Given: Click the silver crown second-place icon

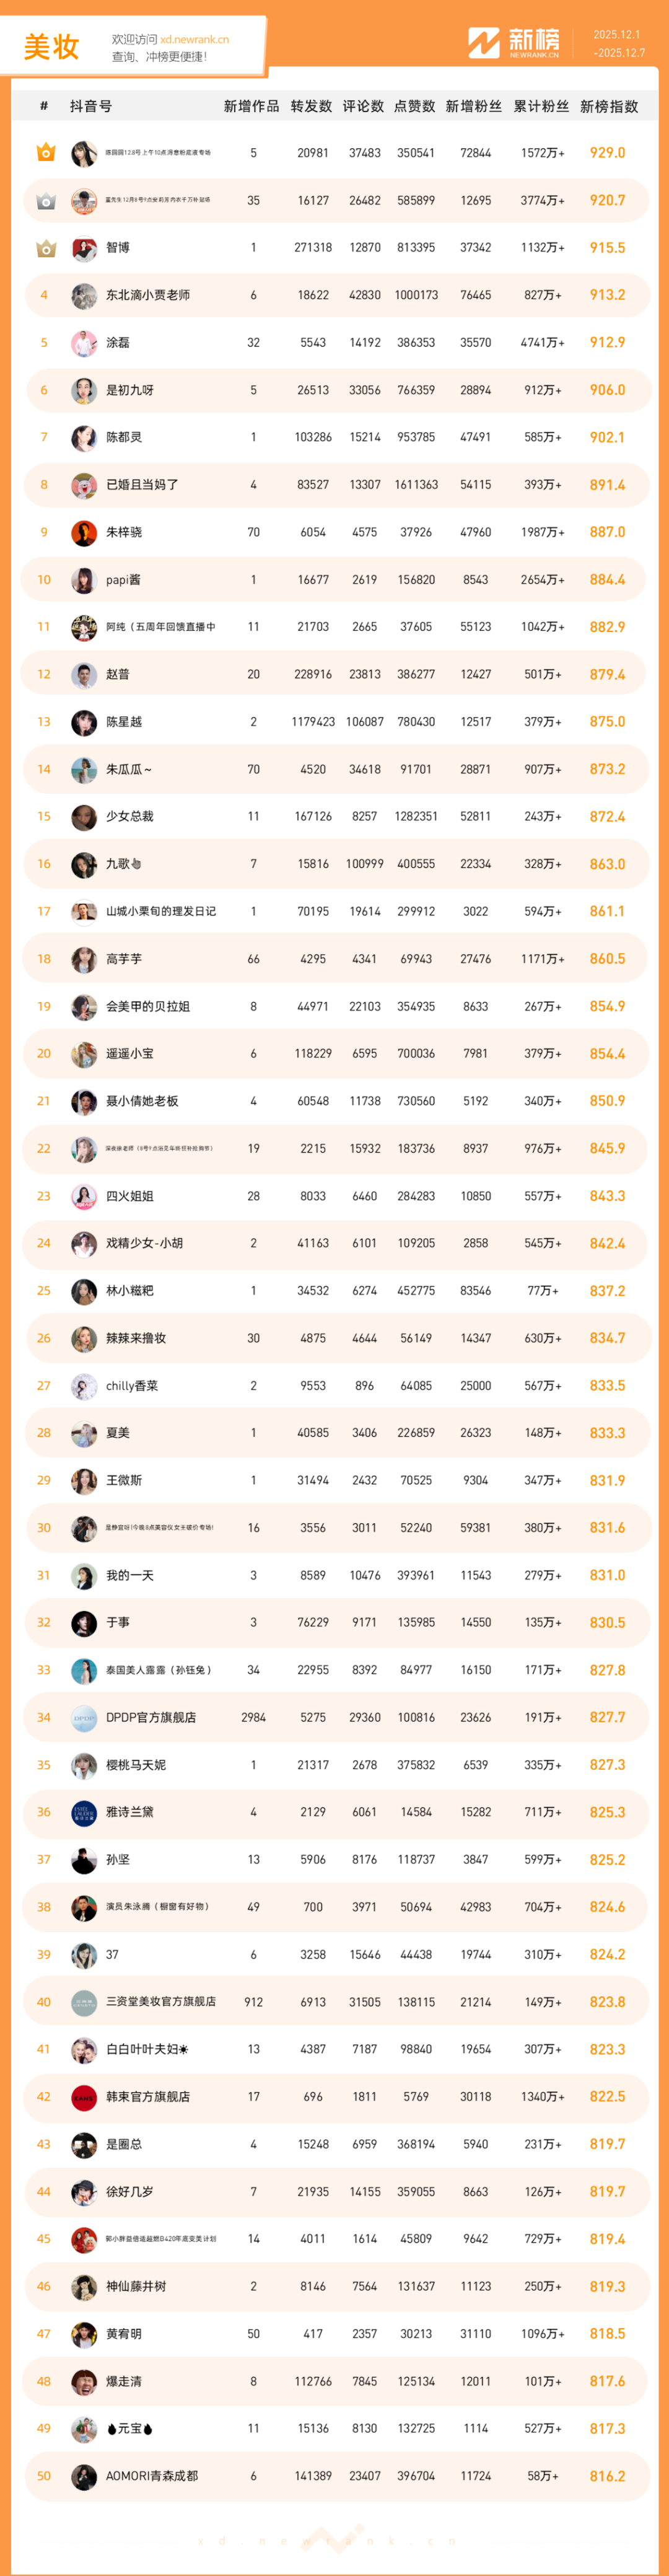Looking at the screenshot, I should click(x=45, y=201).
